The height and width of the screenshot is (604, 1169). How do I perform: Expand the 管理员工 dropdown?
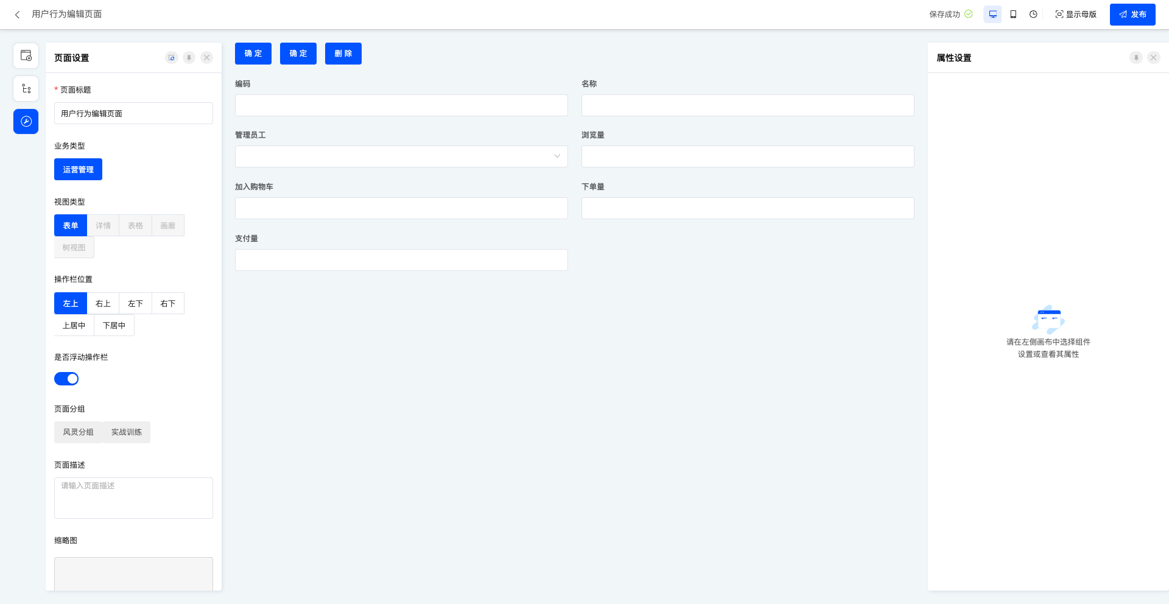[401, 156]
